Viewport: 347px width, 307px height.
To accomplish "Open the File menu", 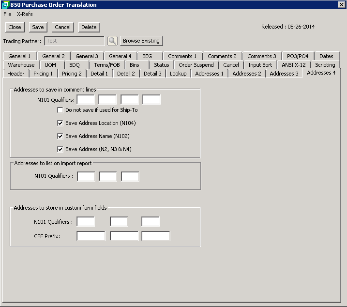I will pyautogui.click(x=7, y=14).
